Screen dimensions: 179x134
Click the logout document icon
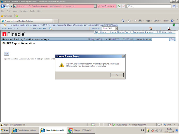tap(169, 28)
